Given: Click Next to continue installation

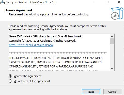Looking at the screenshot, I should (x=91, y=92).
